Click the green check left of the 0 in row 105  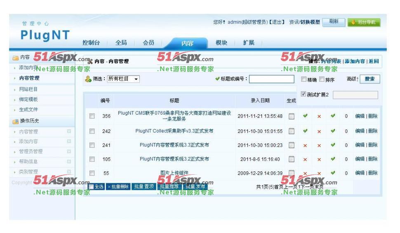click(333, 159)
